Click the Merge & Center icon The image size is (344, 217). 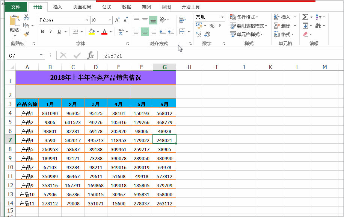pyautogui.click(x=182, y=32)
